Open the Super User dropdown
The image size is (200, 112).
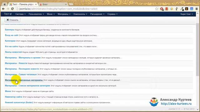pos(187,14)
